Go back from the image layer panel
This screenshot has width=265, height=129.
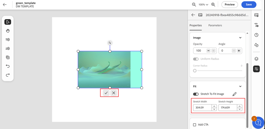pos(193,15)
